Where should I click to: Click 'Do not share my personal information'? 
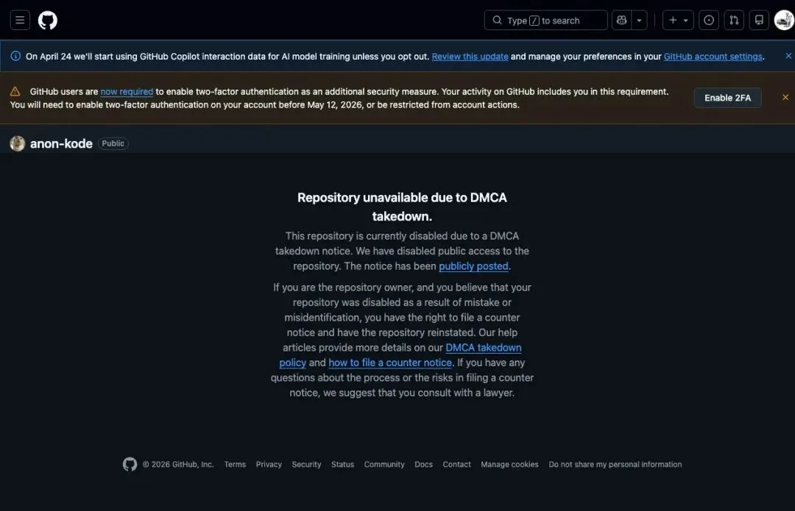pyautogui.click(x=615, y=465)
